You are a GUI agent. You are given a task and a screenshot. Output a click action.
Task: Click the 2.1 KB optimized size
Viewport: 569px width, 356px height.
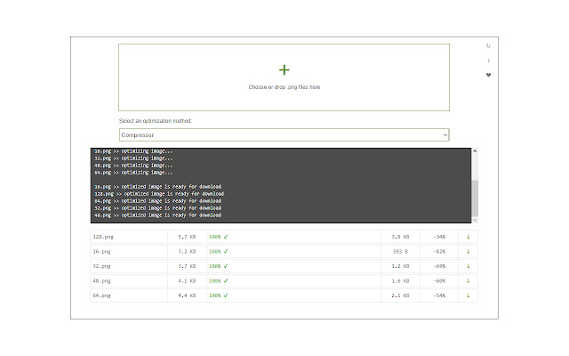point(400,295)
